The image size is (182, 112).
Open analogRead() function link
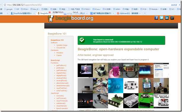click(62, 81)
